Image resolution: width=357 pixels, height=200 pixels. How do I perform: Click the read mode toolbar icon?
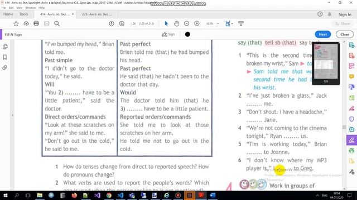click(x=241, y=23)
